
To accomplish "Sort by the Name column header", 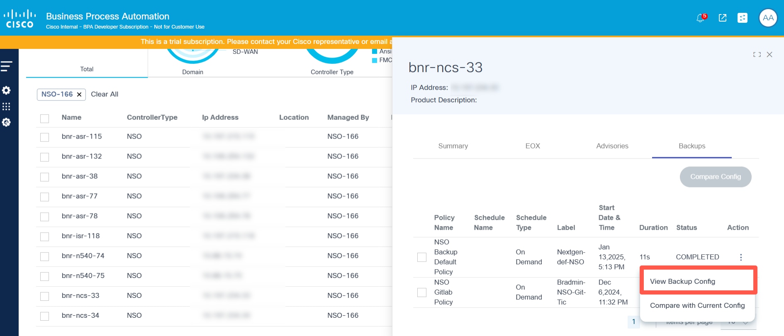I will pos(71,117).
